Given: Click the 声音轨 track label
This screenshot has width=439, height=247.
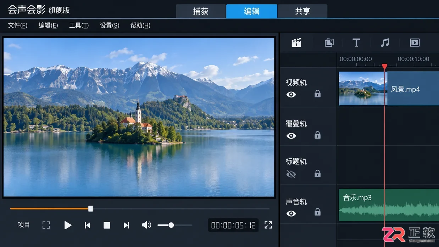Looking at the screenshot, I should coord(296,202).
